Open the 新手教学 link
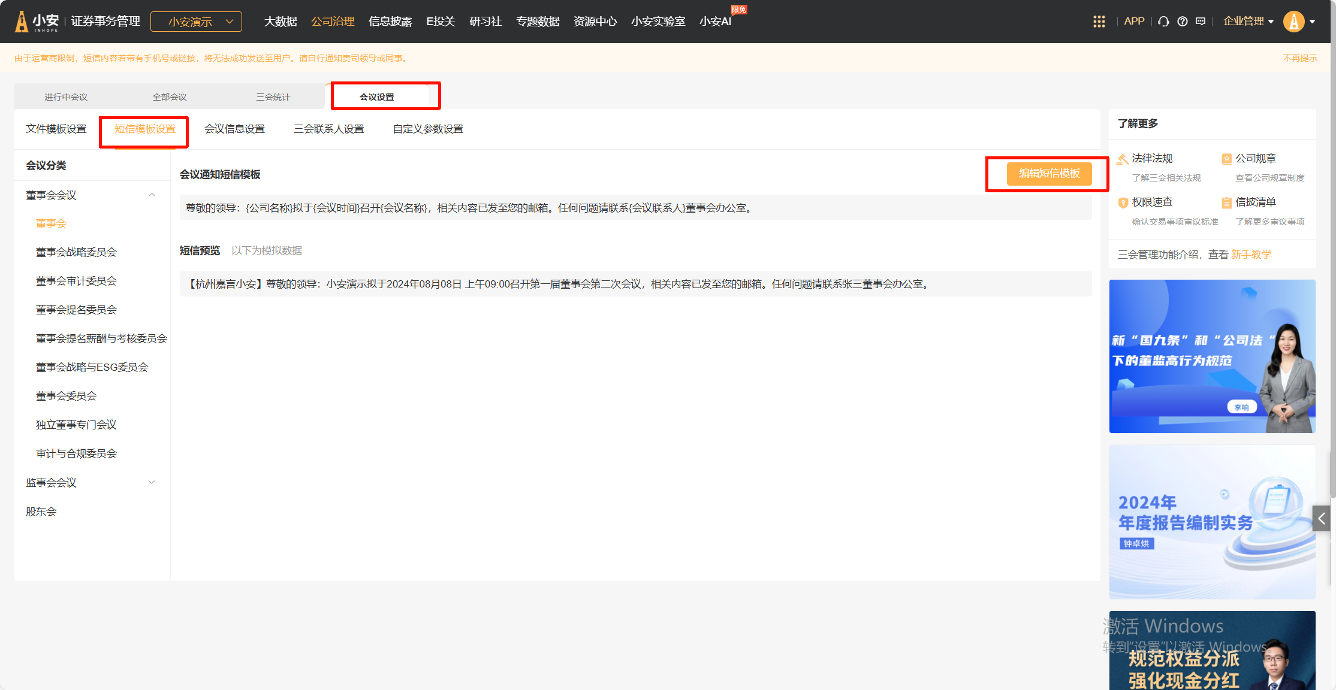Screen dimensions: 1336x690 pos(1251,255)
